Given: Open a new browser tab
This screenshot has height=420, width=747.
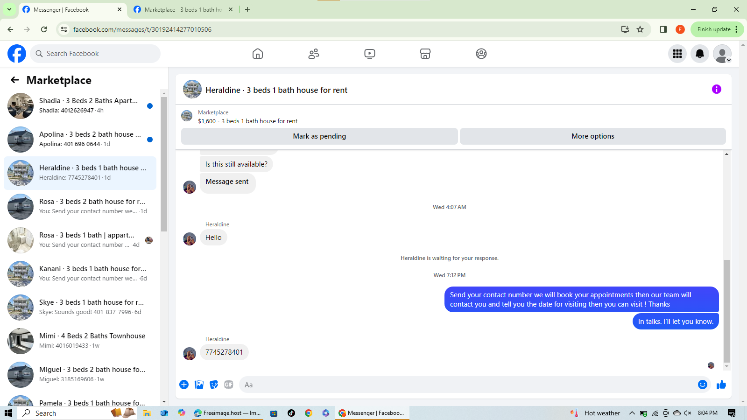Looking at the screenshot, I should tap(247, 9).
